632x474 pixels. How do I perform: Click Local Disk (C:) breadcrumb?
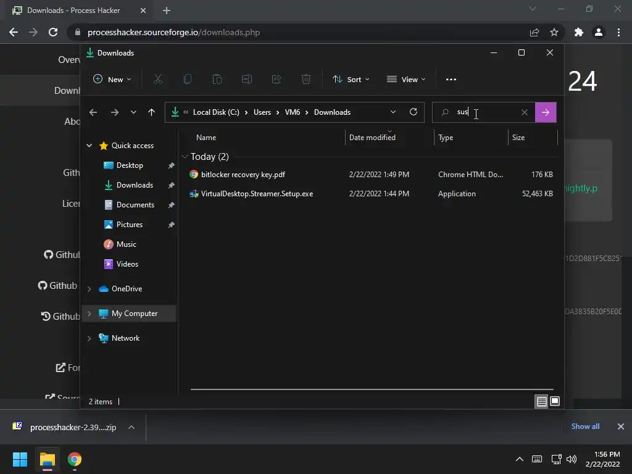tap(216, 112)
